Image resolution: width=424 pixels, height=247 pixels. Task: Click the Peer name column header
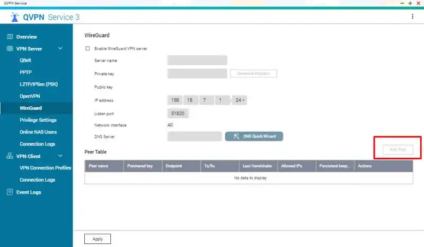click(x=104, y=166)
